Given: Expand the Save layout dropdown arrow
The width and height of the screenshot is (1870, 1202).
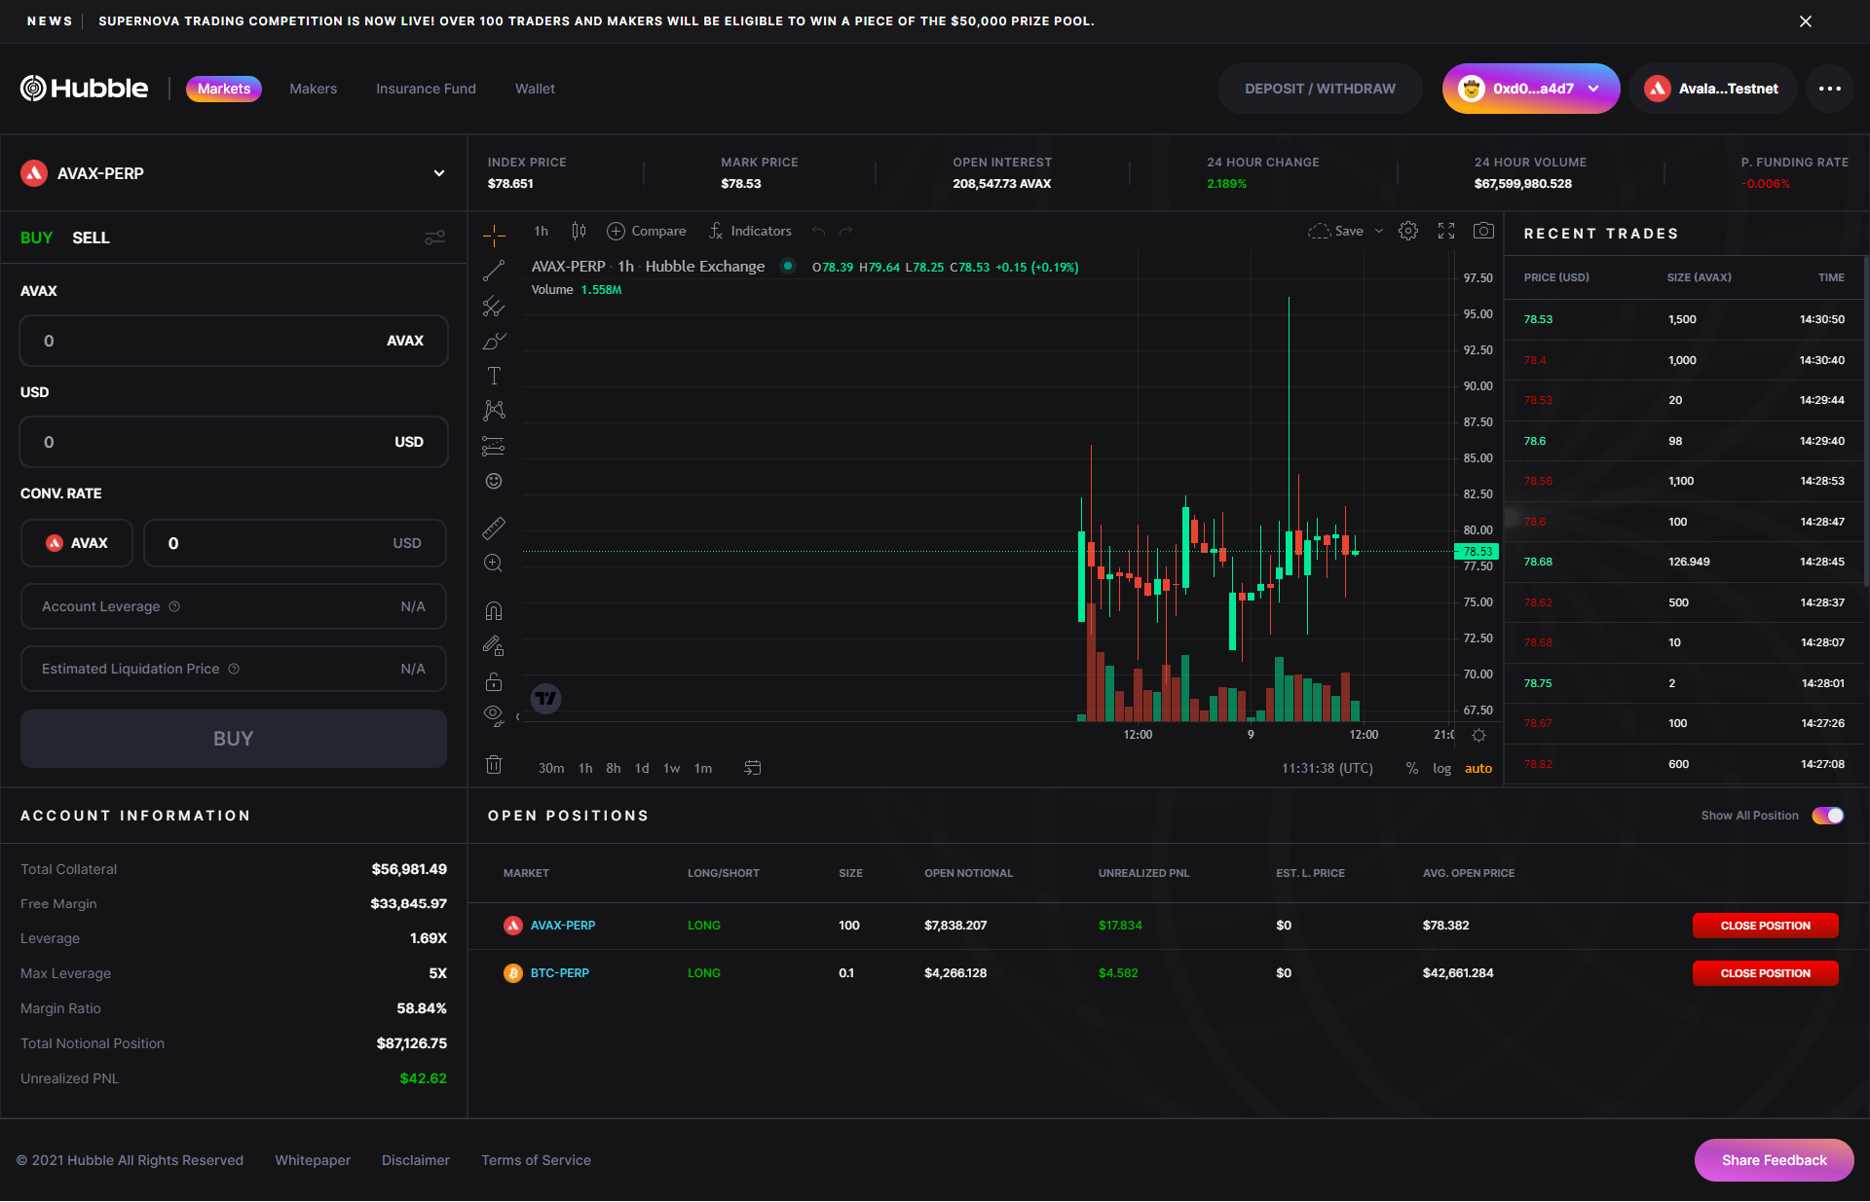Looking at the screenshot, I should [1379, 231].
